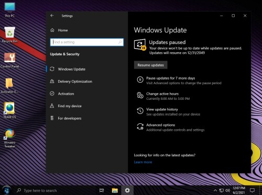Click the update history clock icon

(x=140, y=111)
